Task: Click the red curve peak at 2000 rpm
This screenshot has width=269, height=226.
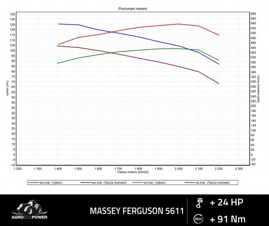Action: (178, 24)
